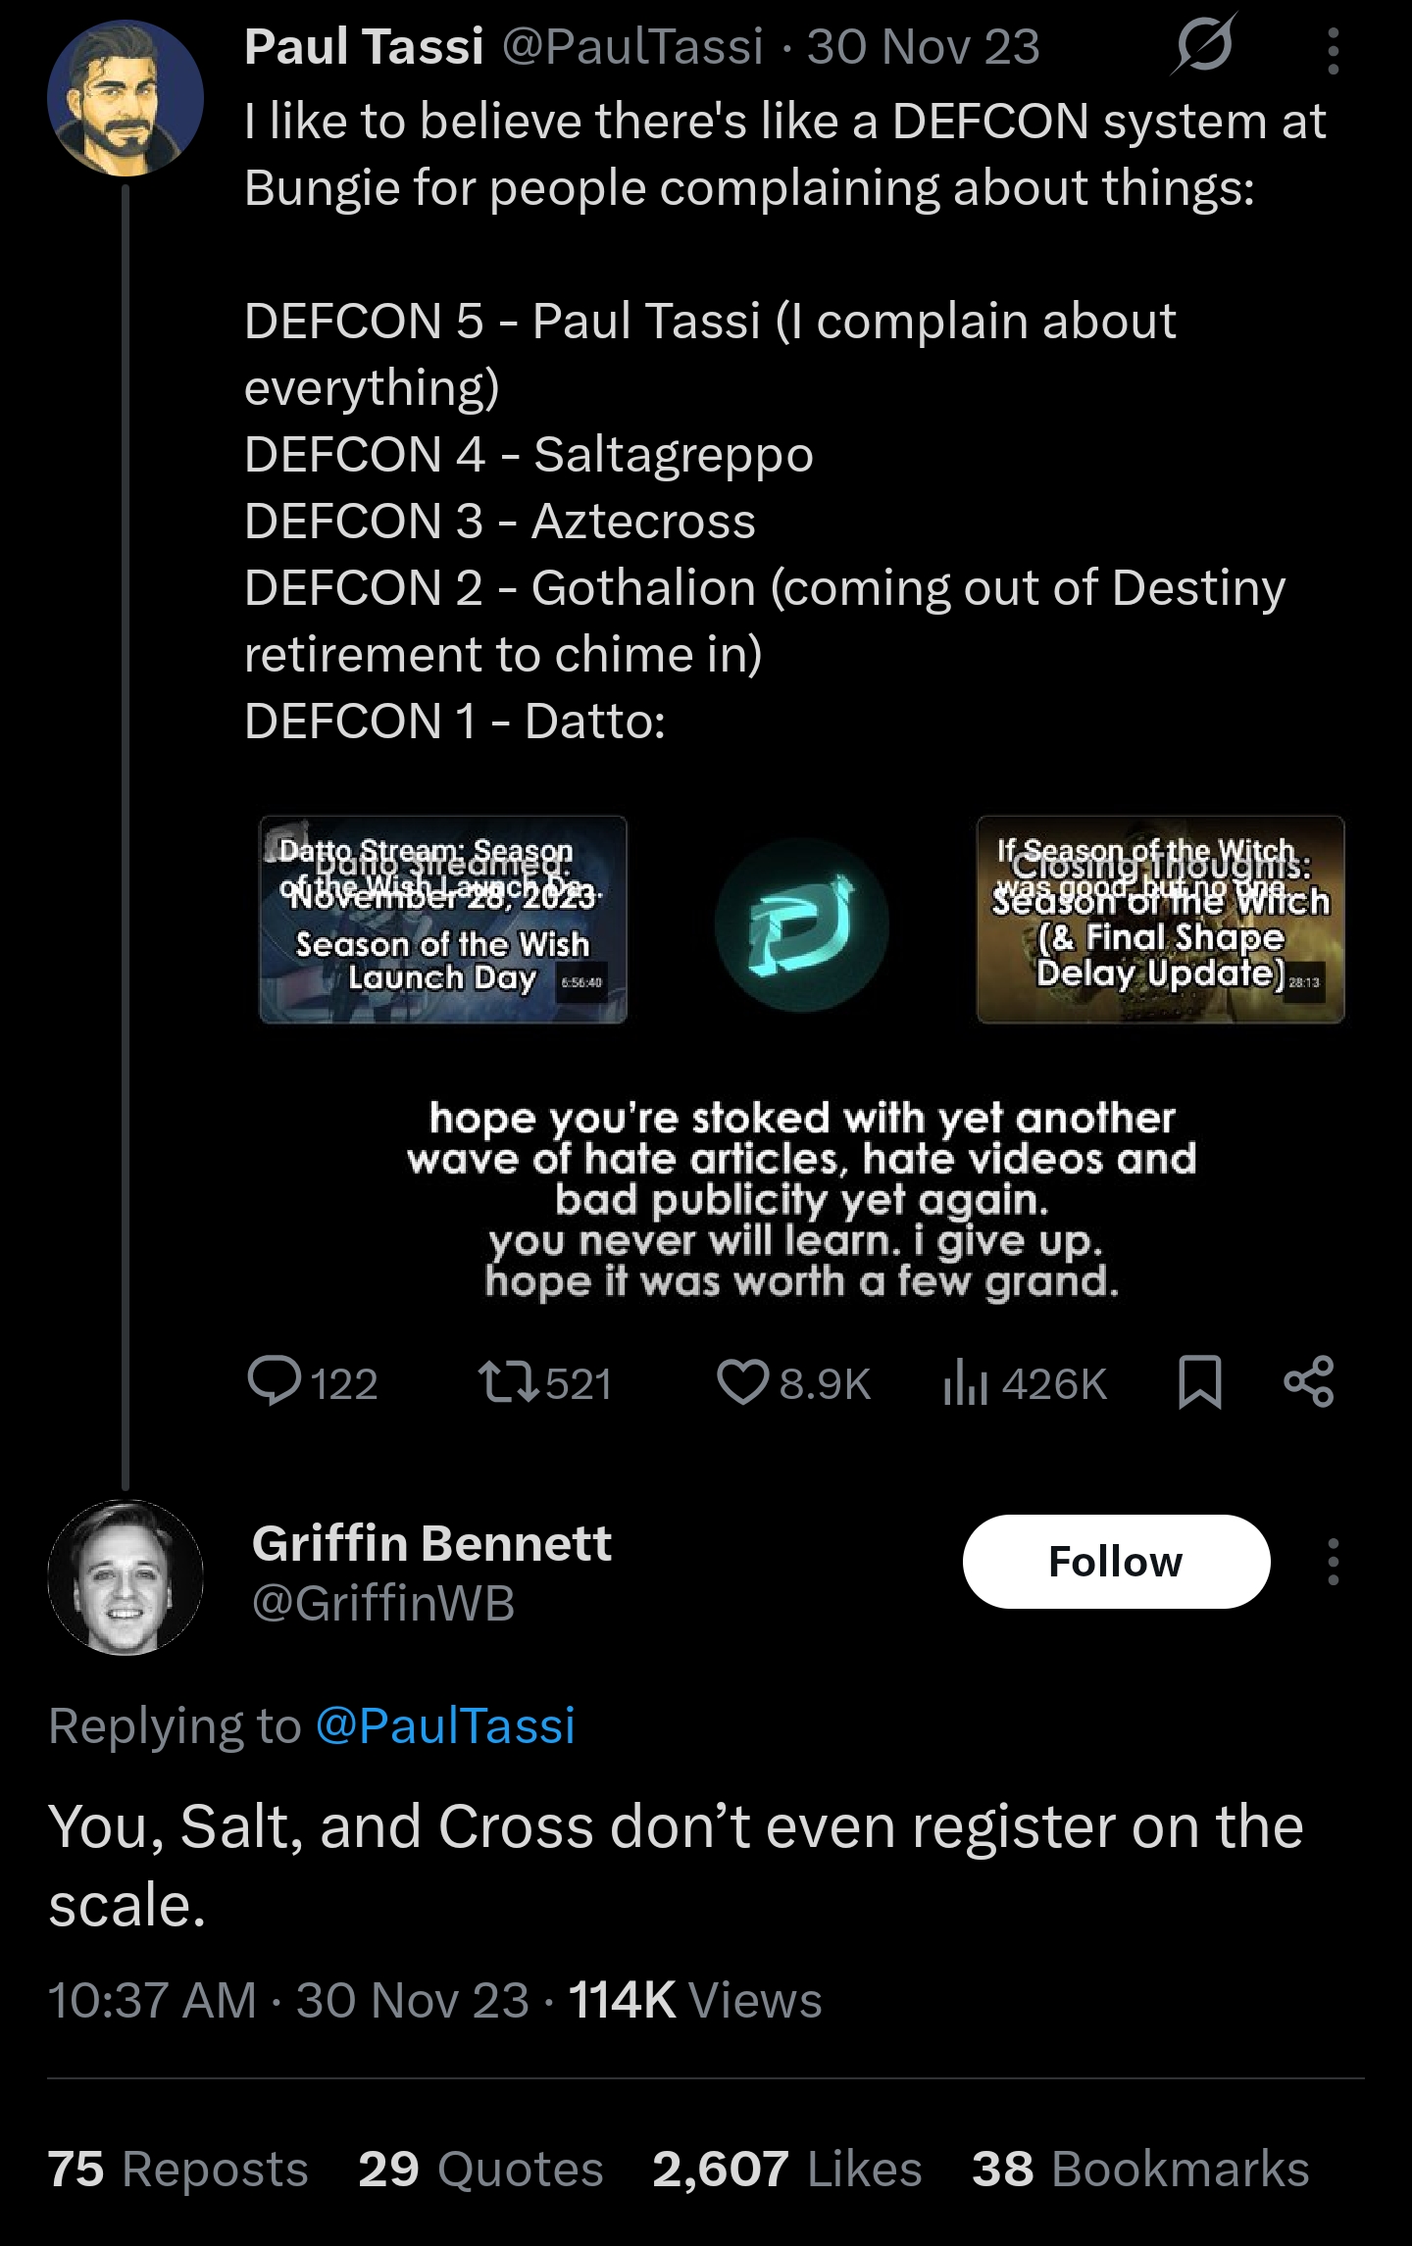Open the Season of the Wish thumbnail

tap(443, 920)
